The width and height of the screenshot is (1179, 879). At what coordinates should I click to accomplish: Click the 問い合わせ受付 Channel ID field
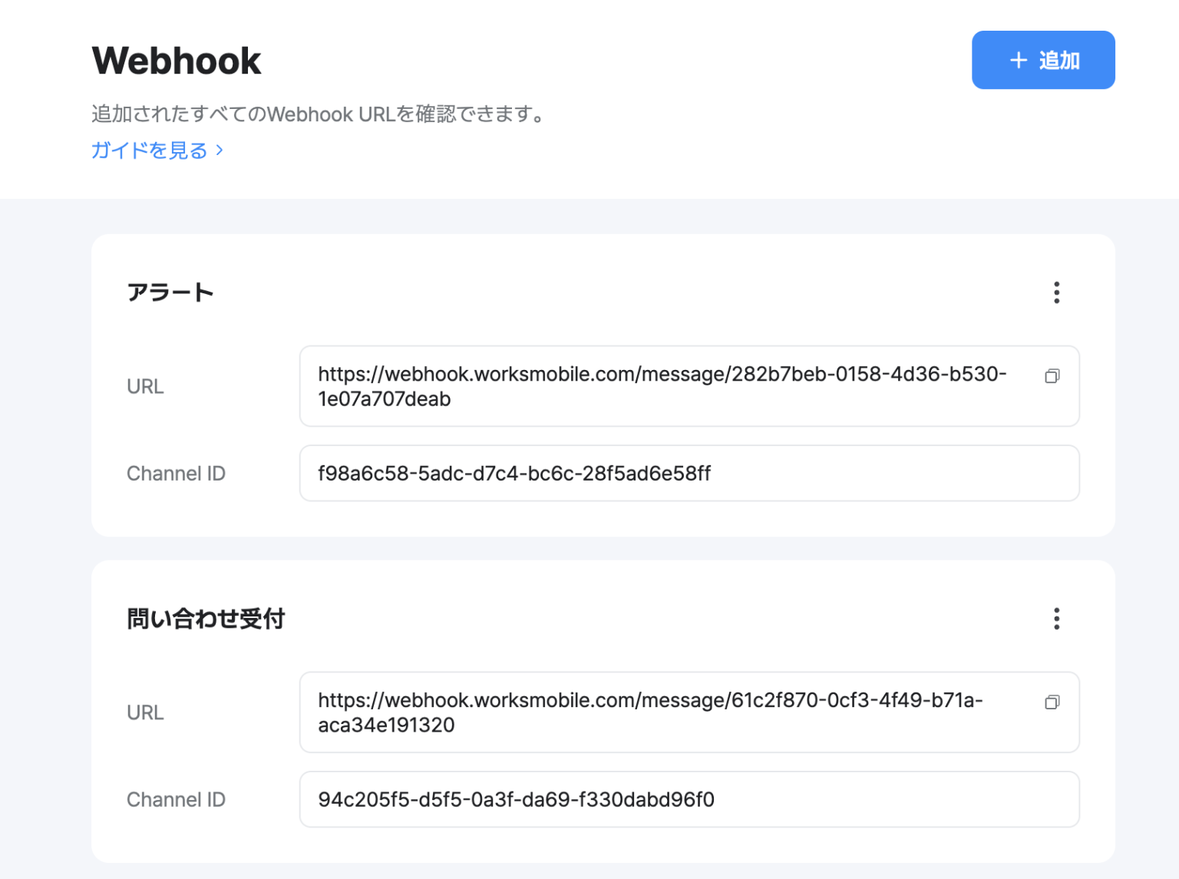[x=689, y=799]
